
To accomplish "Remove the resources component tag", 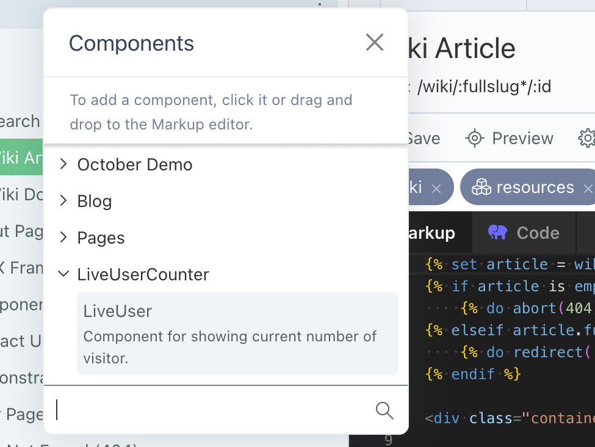I will pyautogui.click(x=588, y=188).
